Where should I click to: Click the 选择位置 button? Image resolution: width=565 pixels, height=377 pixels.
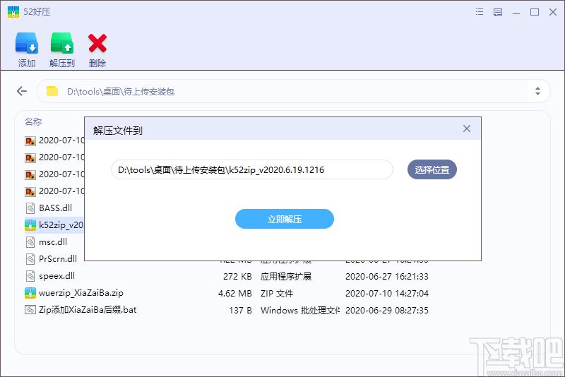432,169
